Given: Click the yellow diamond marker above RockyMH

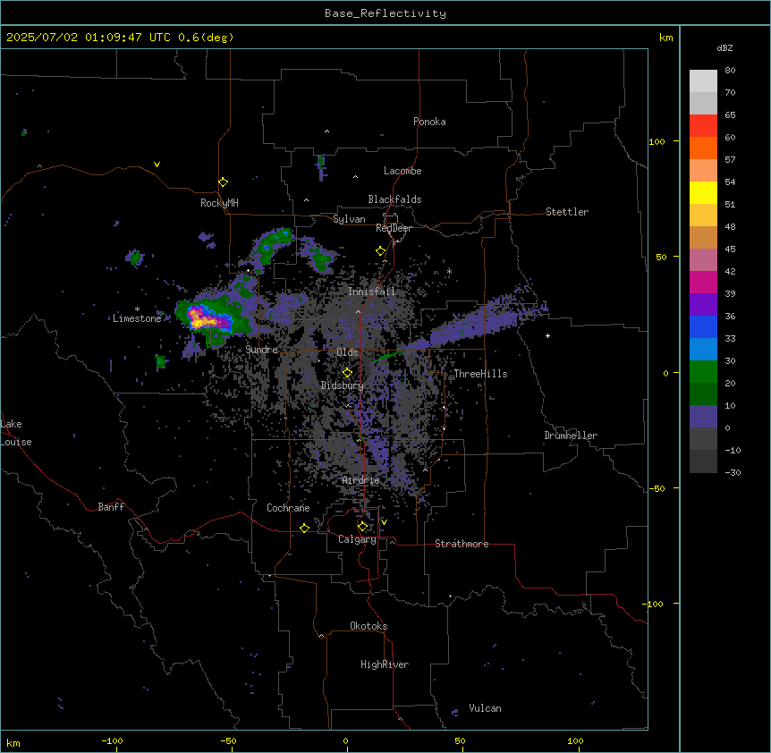Looking at the screenshot, I should point(224,182).
